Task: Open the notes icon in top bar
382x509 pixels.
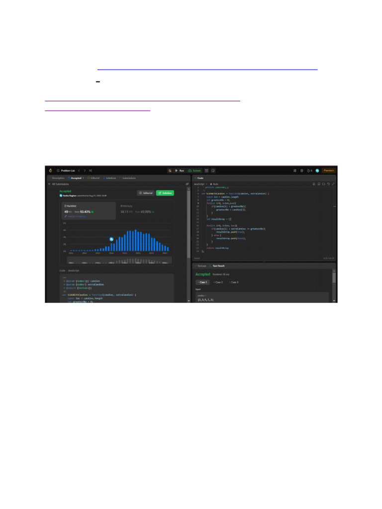Action: 213,170
